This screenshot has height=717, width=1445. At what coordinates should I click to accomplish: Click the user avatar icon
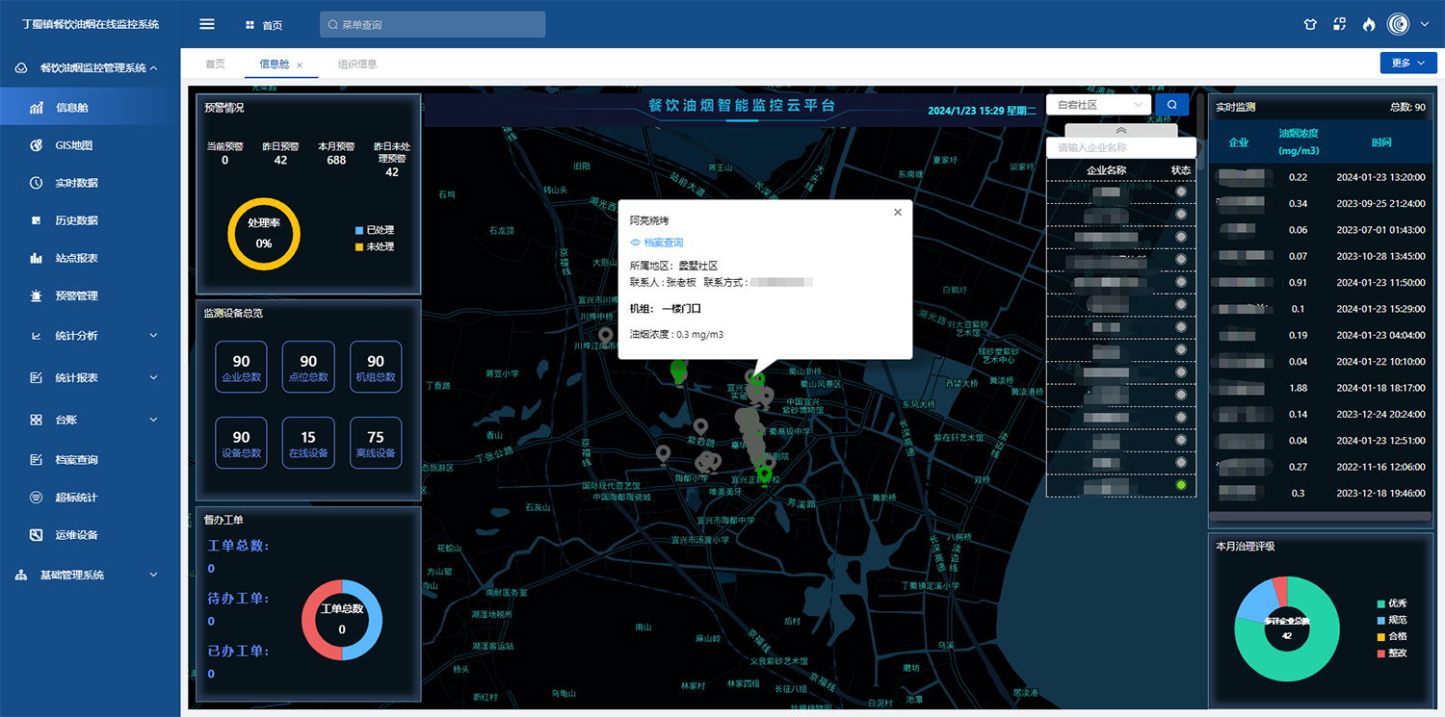pyautogui.click(x=1399, y=25)
